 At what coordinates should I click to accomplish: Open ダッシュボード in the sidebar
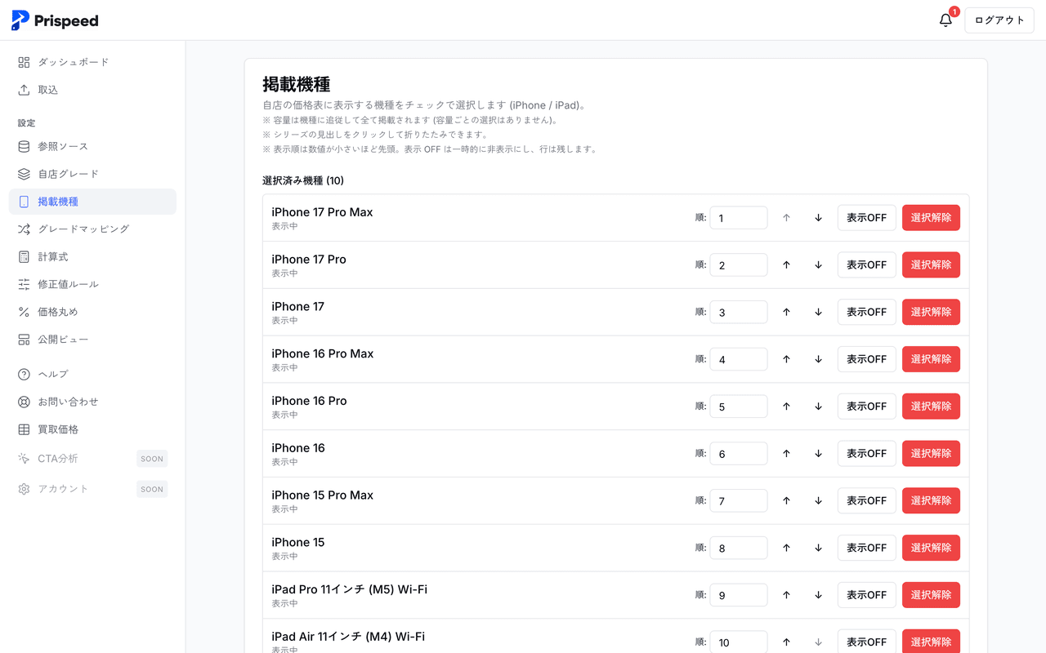coord(92,62)
